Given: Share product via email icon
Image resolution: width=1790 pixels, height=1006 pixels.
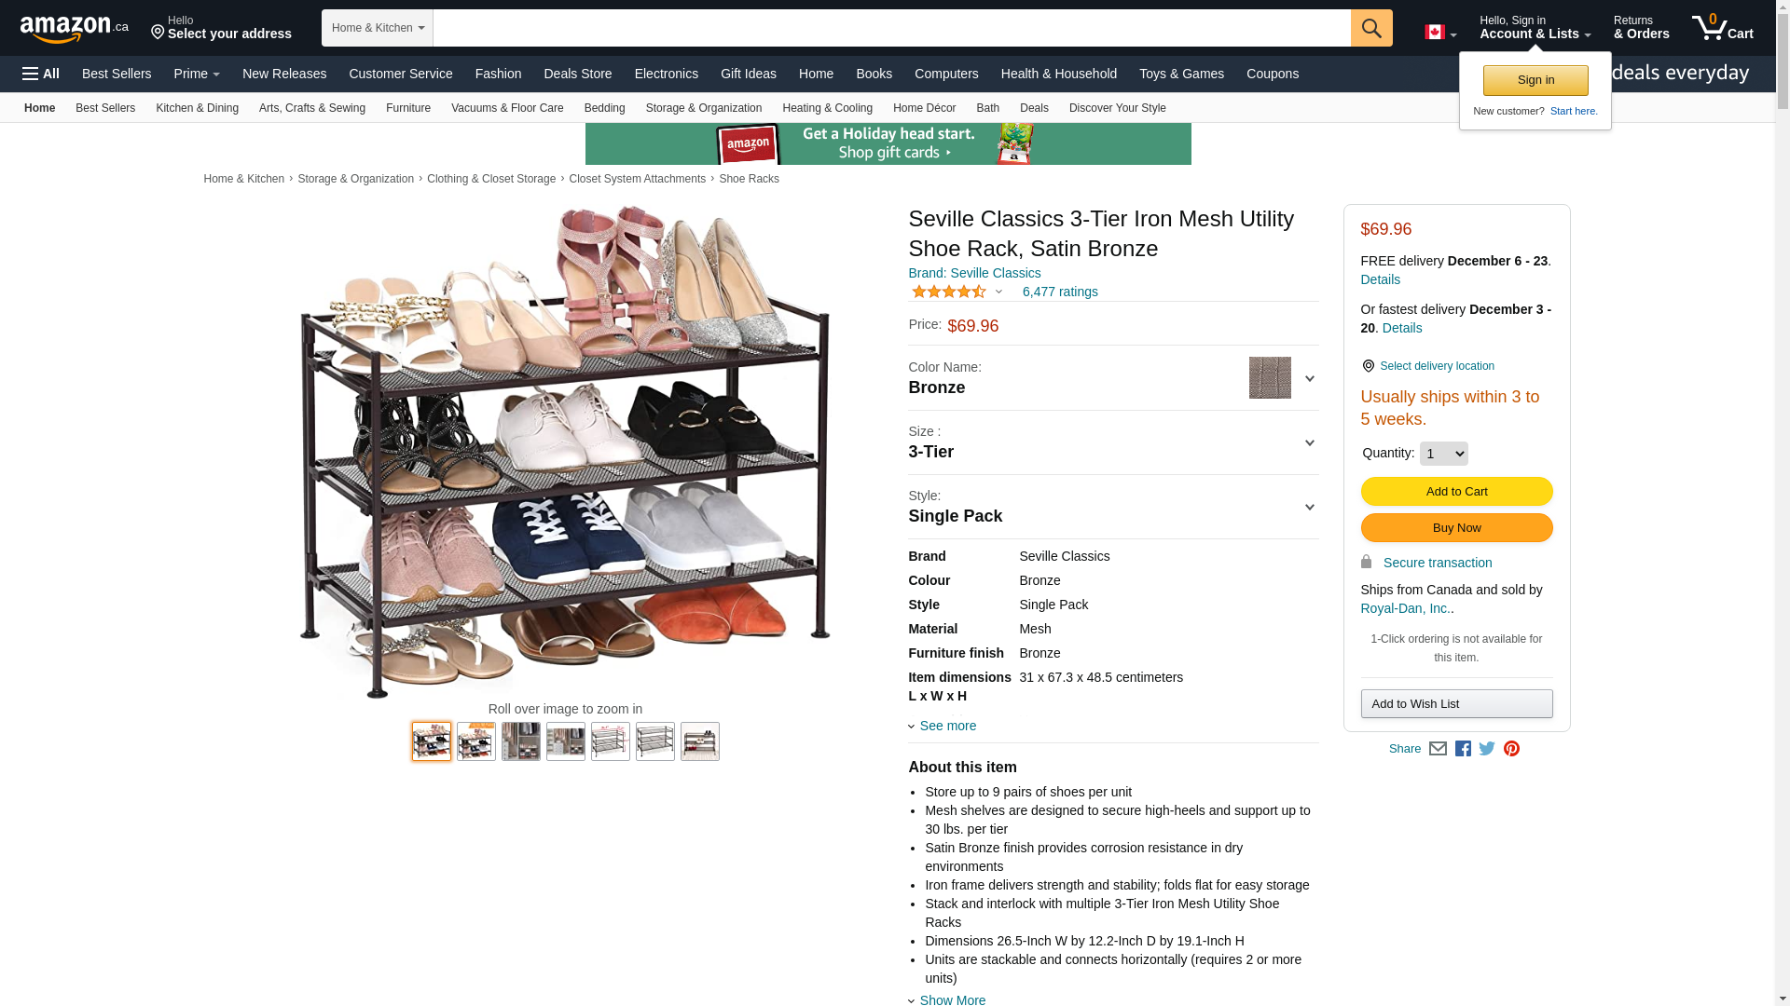Looking at the screenshot, I should coord(1438,749).
